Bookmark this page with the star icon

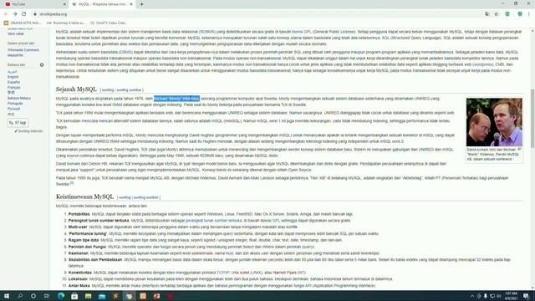(497, 14)
